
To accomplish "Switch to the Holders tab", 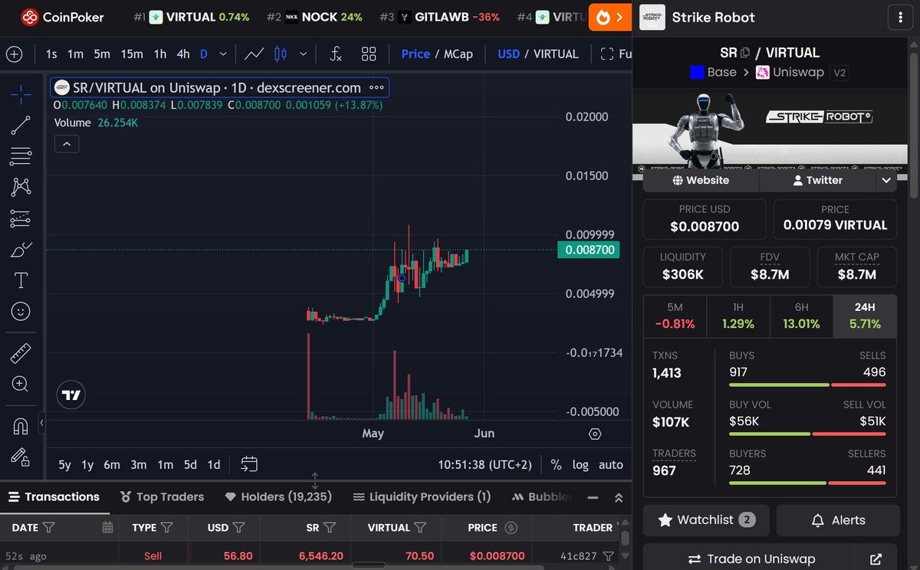I will [x=278, y=497].
